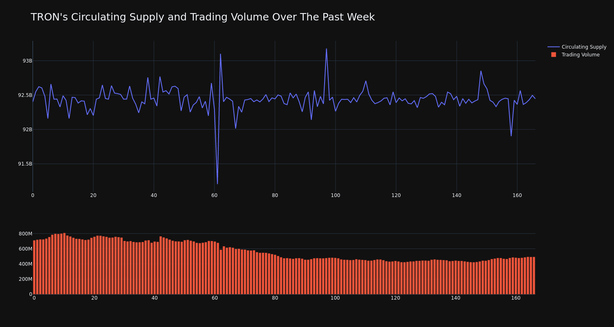Click the 92B y-axis label
The image size is (614, 327).
27,130
